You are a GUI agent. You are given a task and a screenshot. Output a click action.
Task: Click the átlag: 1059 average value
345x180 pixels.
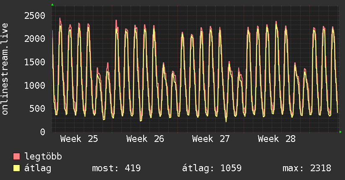[x=212, y=168]
